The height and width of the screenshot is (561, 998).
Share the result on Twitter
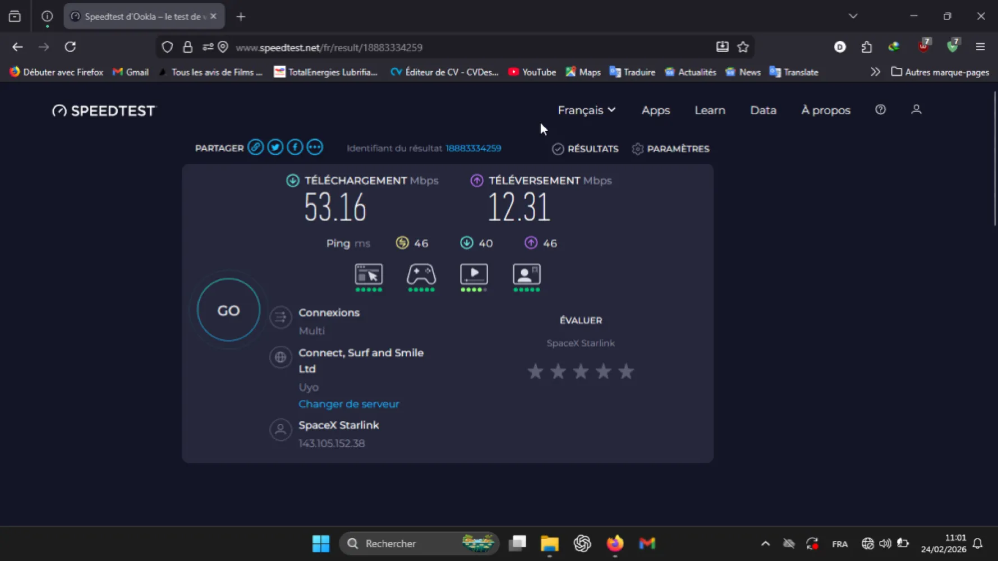coord(275,148)
